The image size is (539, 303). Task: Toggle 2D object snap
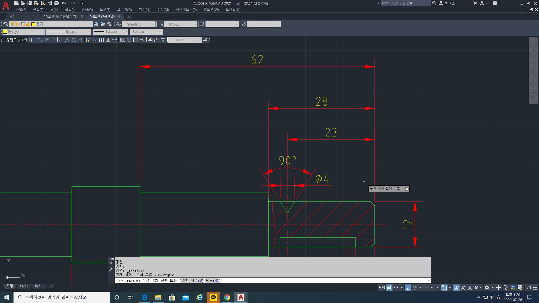click(x=444, y=288)
